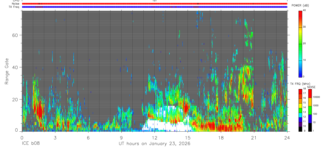Image resolution: width=323 pixels, height=149 pixels.
Task: Click the 3 tick label on UT hours axis
Action: [55, 138]
